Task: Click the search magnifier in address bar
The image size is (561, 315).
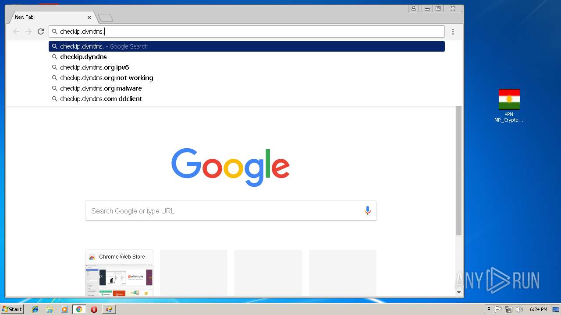Action: point(55,31)
